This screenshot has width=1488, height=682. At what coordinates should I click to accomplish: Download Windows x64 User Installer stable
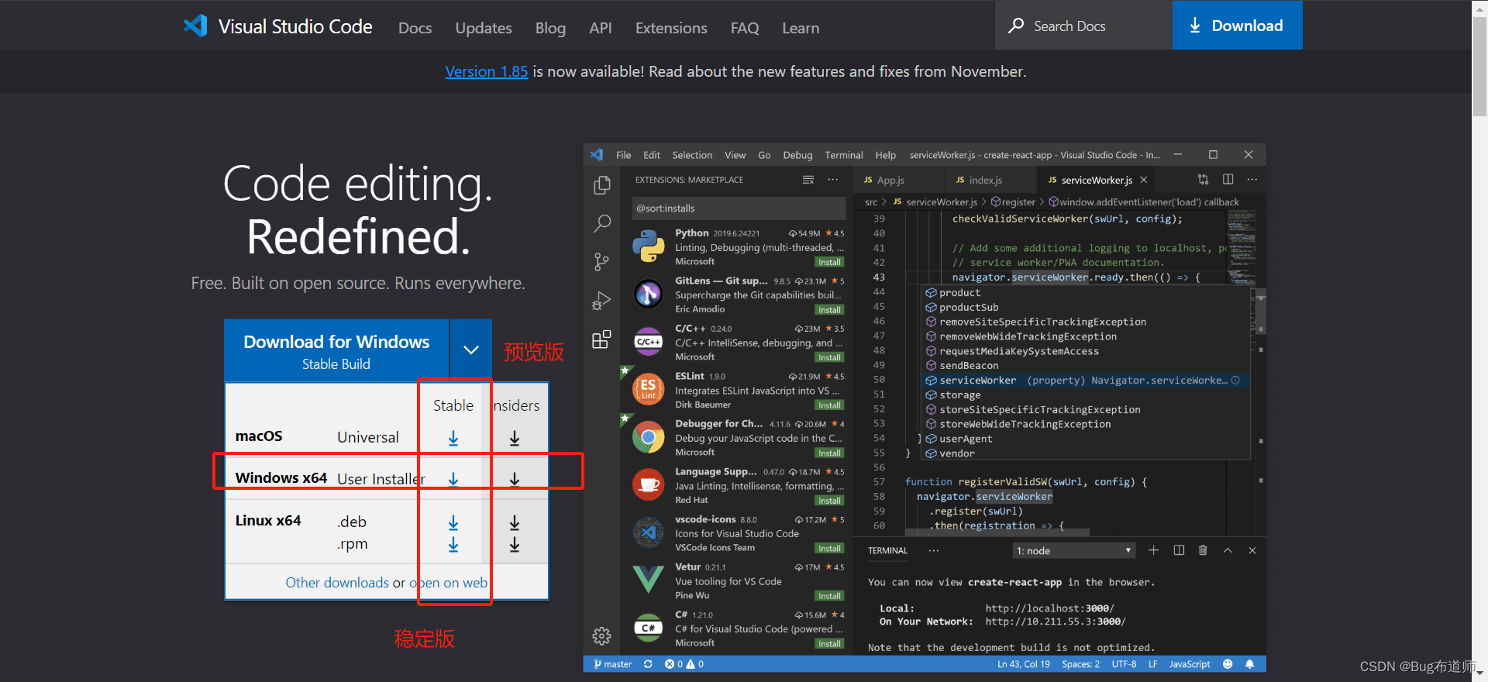click(453, 479)
